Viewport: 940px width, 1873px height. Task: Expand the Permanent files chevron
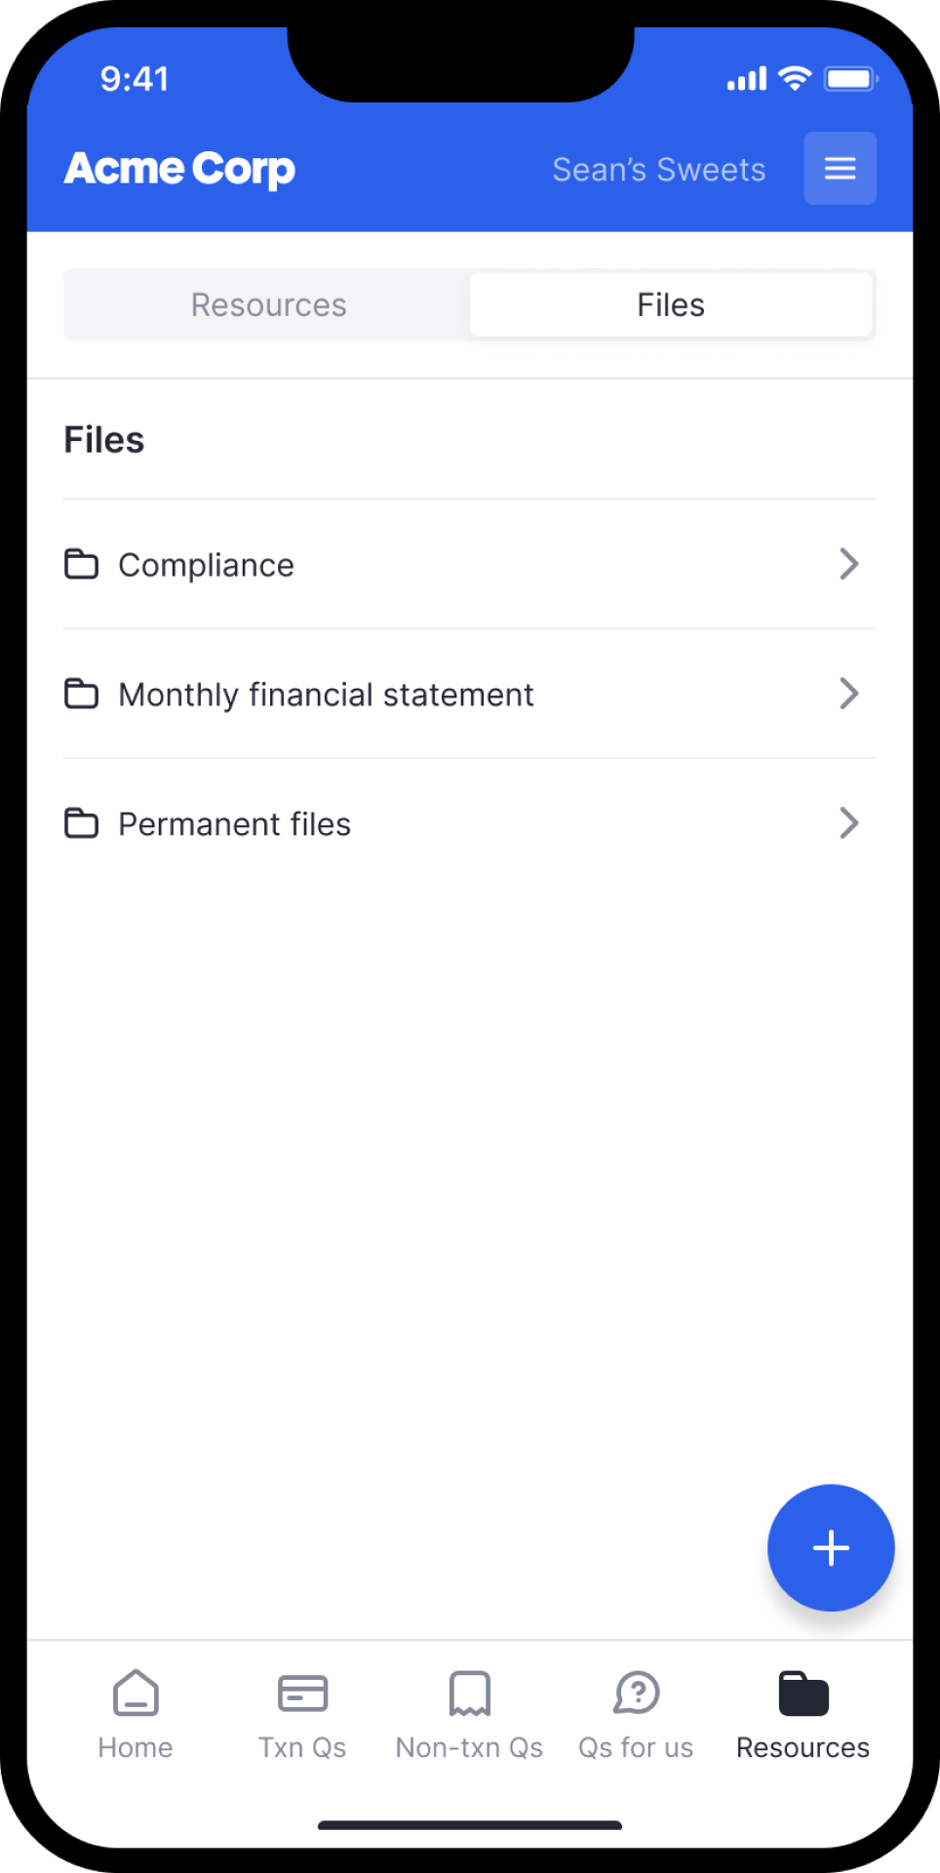[849, 823]
